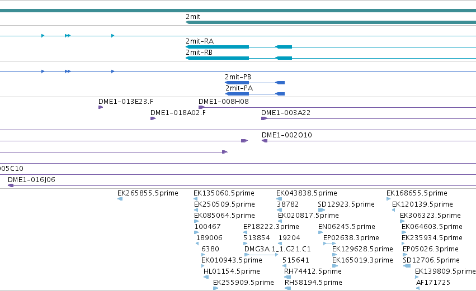Select EST EK135060.5prime label

coord(224,193)
